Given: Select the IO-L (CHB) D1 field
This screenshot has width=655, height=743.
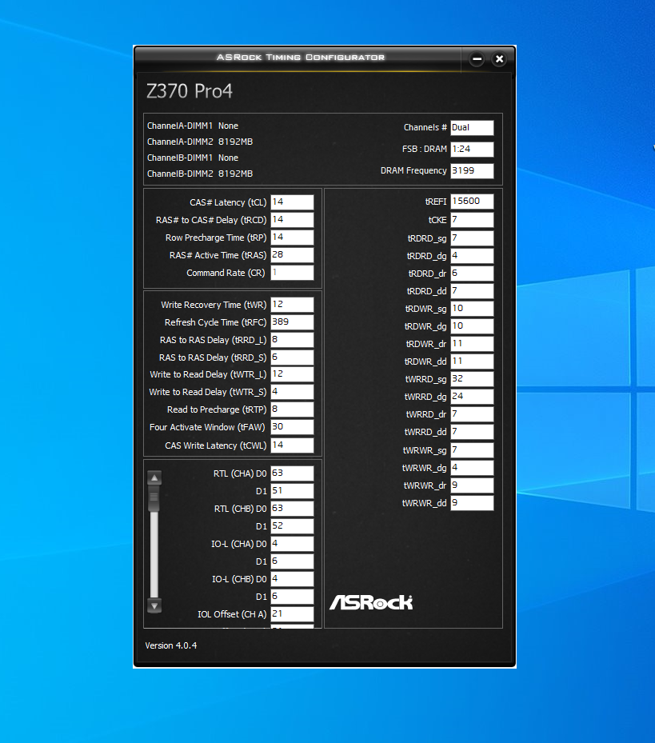Looking at the screenshot, I should coord(292,596).
